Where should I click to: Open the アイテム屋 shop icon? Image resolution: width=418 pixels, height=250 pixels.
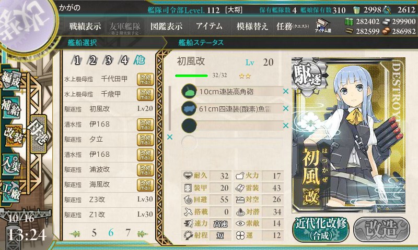coord(322,26)
